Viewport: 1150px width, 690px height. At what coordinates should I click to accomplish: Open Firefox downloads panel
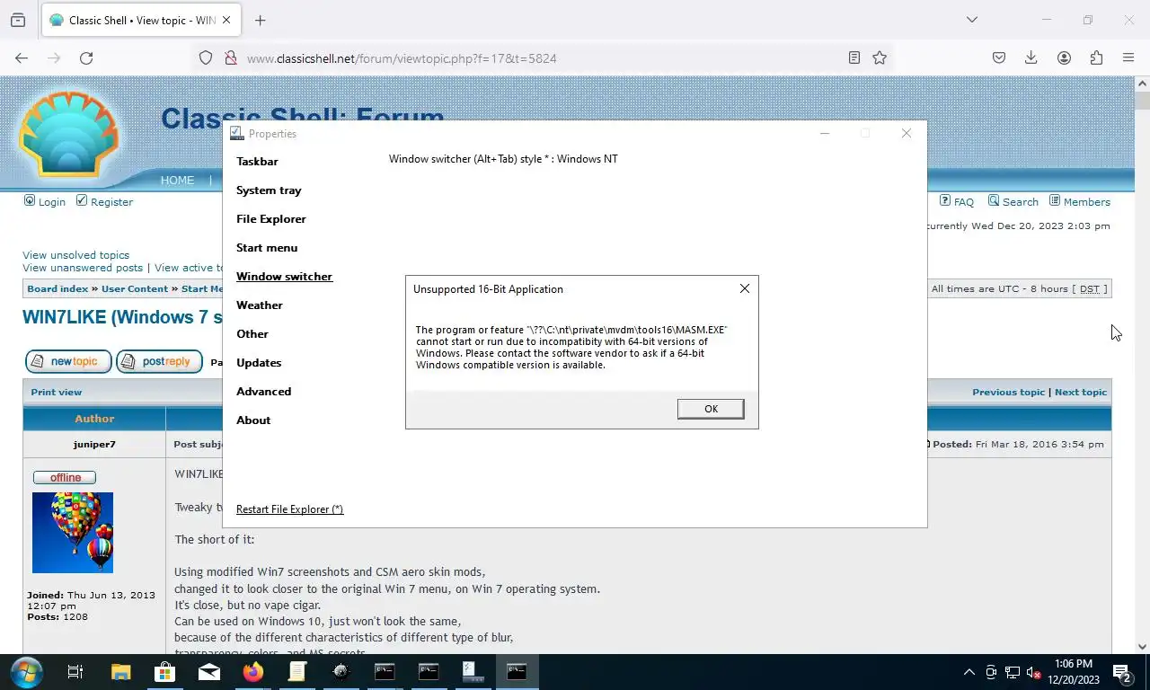pos(1031,58)
